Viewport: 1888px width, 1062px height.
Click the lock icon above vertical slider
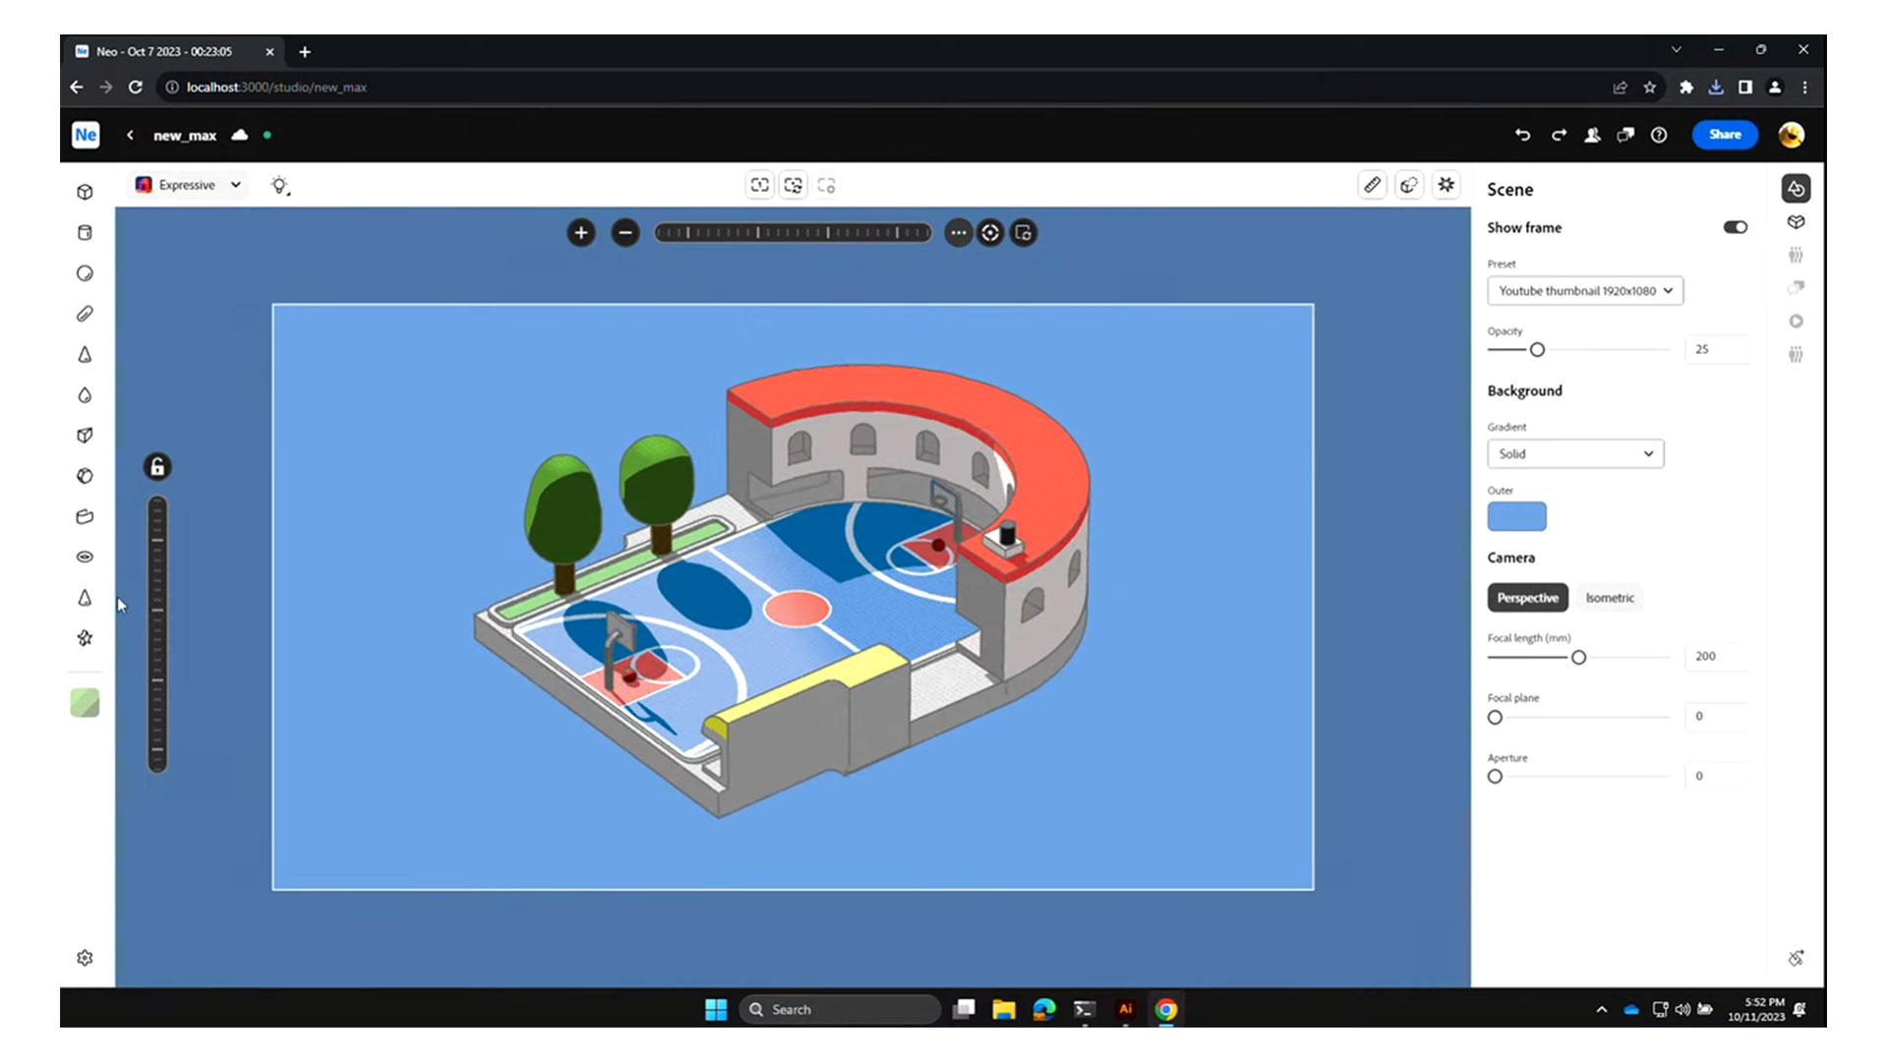(157, 466)
